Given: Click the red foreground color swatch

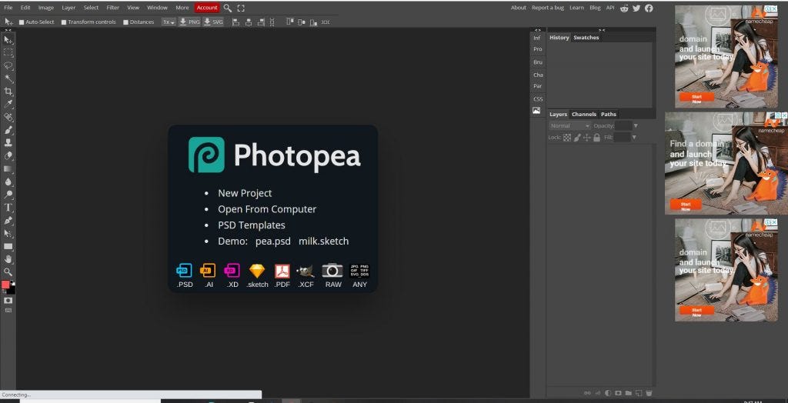Looking at the screenshot, I should point(5,285).
